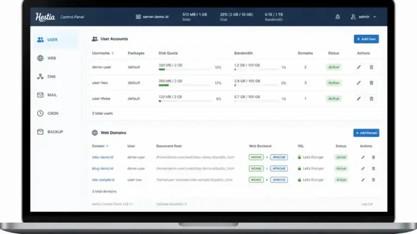Click the Log Out link

(x=367, y=204)
